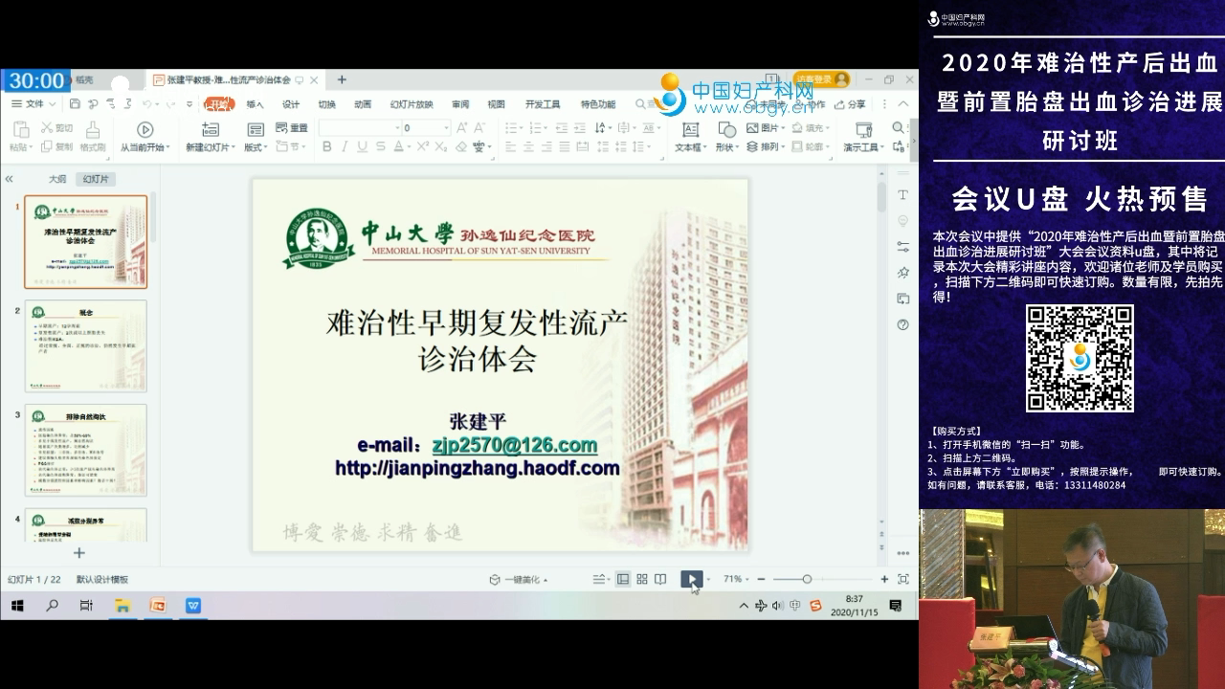Click the Save icon in quick access toolbar
Screen dimensions: 1225x689
tap(75, 104)
